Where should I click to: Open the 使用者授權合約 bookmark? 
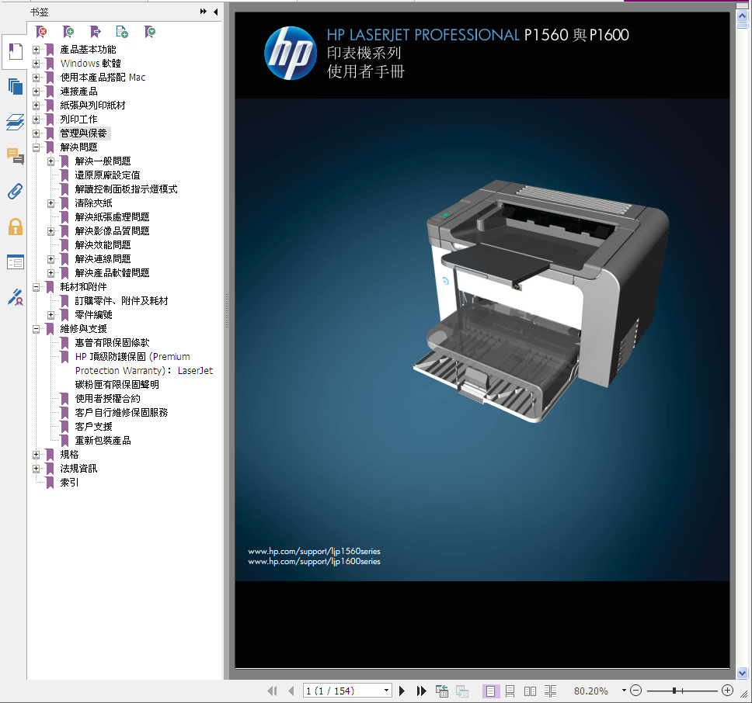[107, 398]
